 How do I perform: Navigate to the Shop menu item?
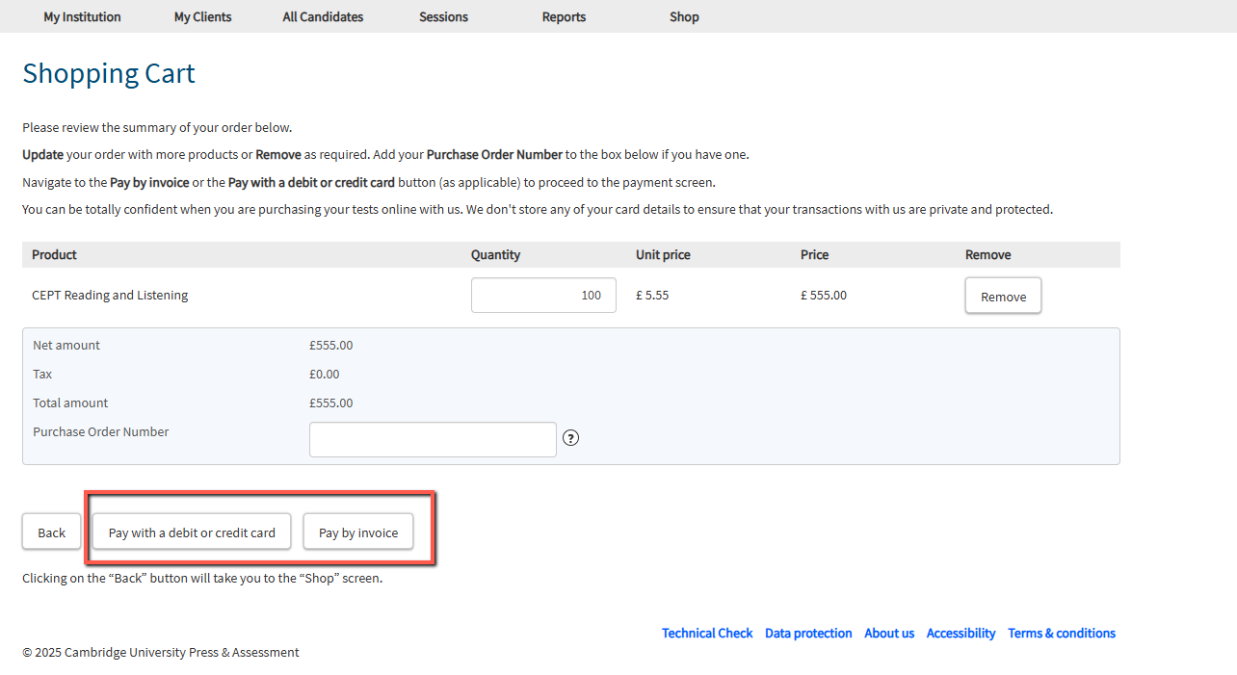684,16
